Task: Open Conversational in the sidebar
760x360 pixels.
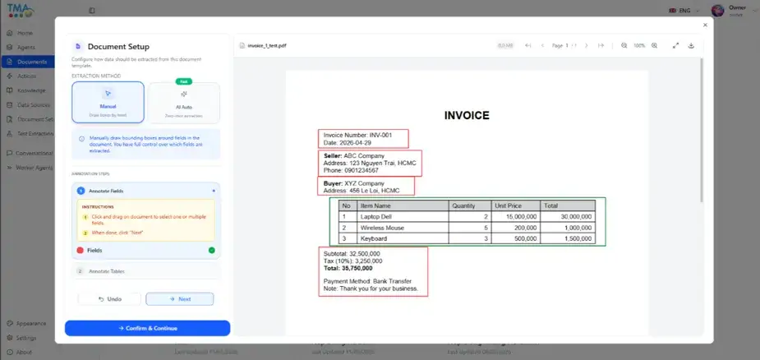Action: pyautogui.click(x=29, y=153)
